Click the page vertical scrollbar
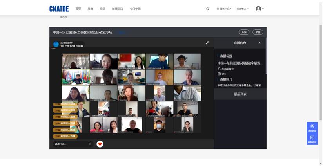 pyautogui.click(x=321, y=78)
